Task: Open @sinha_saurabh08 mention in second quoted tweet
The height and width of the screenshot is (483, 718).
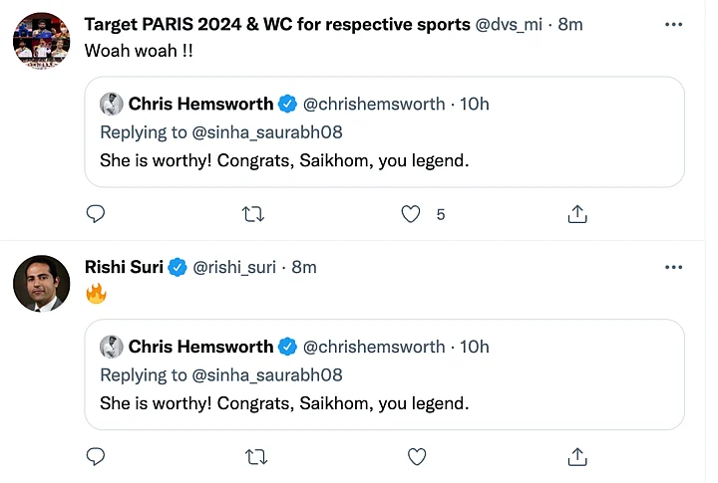Action: tap(267, 375)
